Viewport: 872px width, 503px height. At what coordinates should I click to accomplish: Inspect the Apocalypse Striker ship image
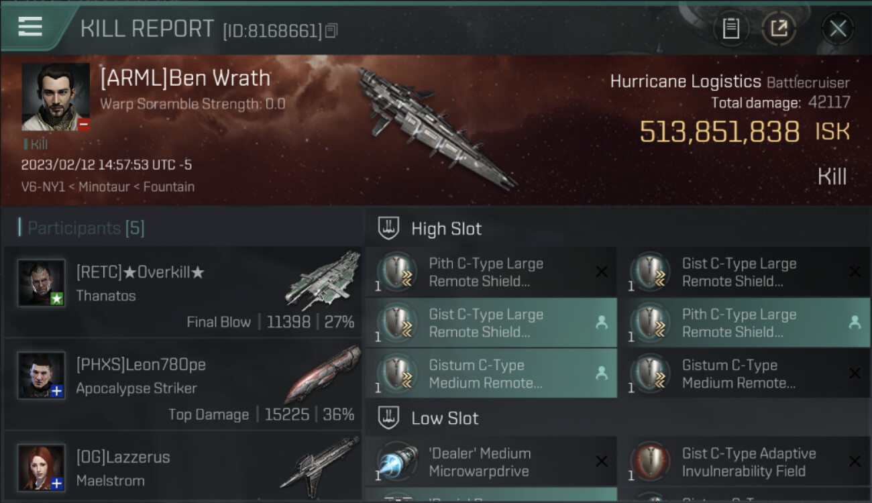(x=323, y=374)
